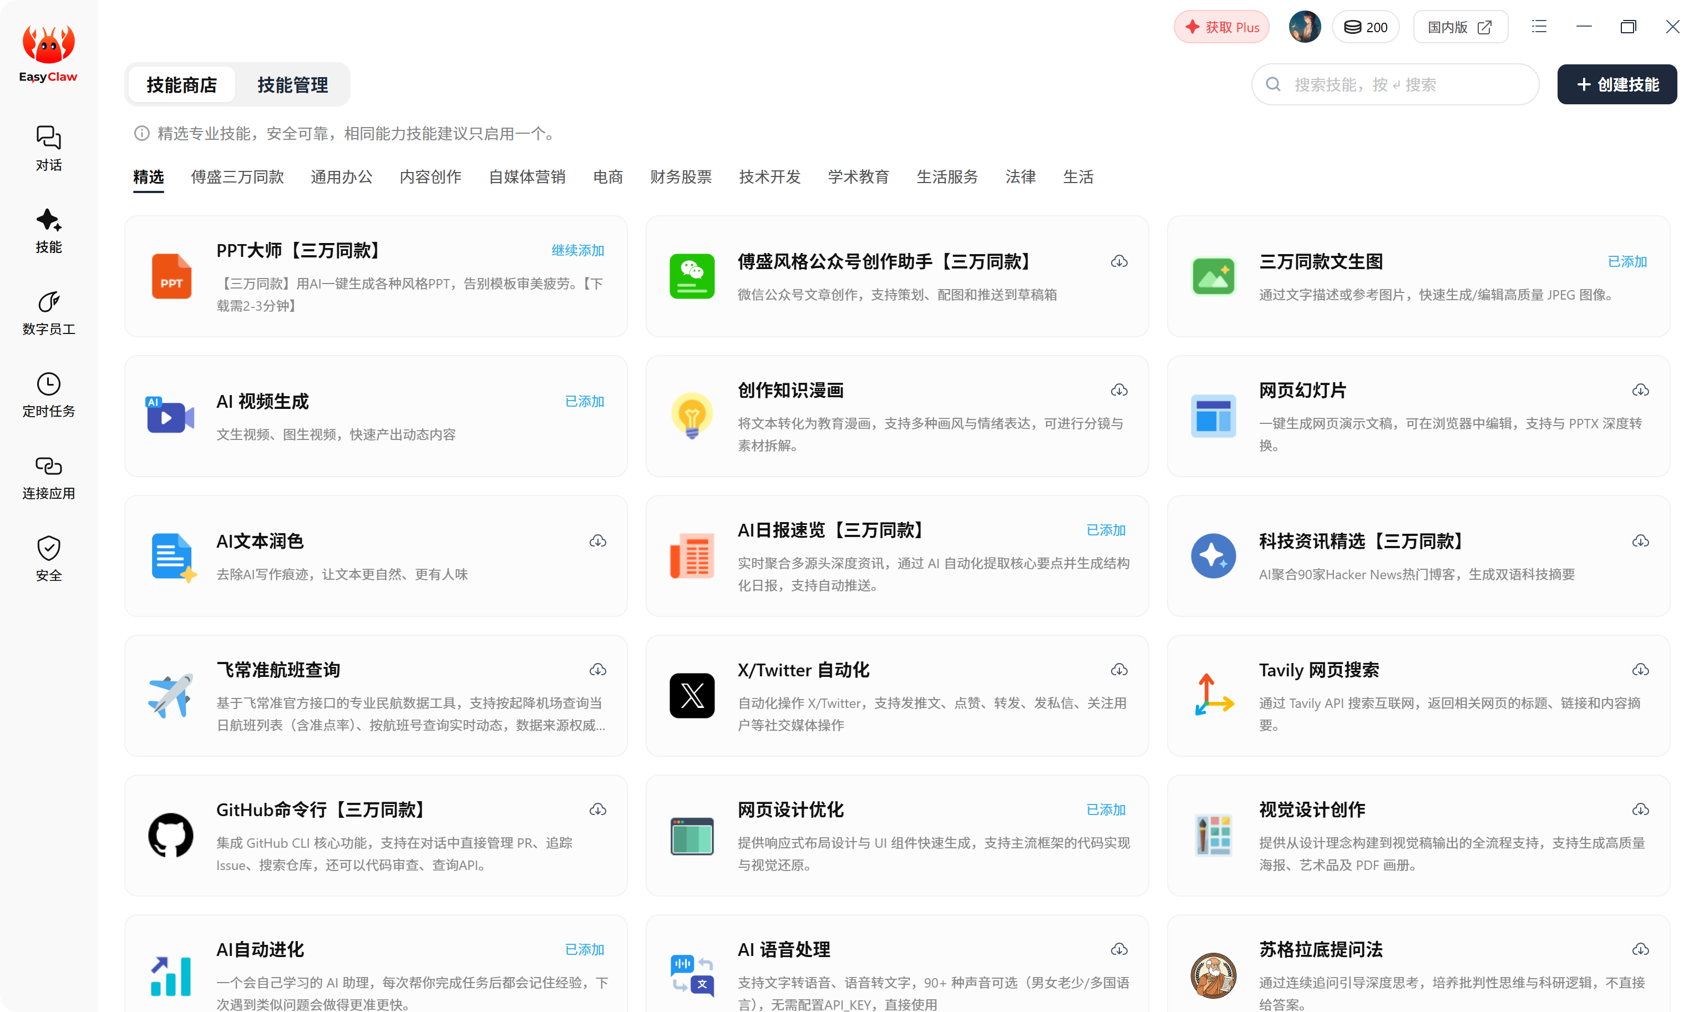Screen dimensions: 1704x1012
Task: Select the 技术开发 category tab
Action: [x=769, y=176]
